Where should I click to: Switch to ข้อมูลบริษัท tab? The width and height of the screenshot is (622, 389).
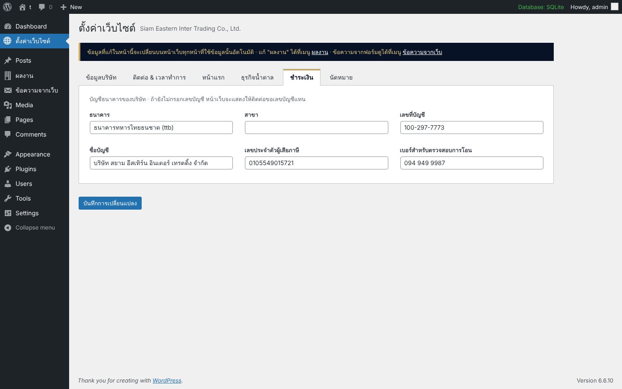click(x=101, y=77)
